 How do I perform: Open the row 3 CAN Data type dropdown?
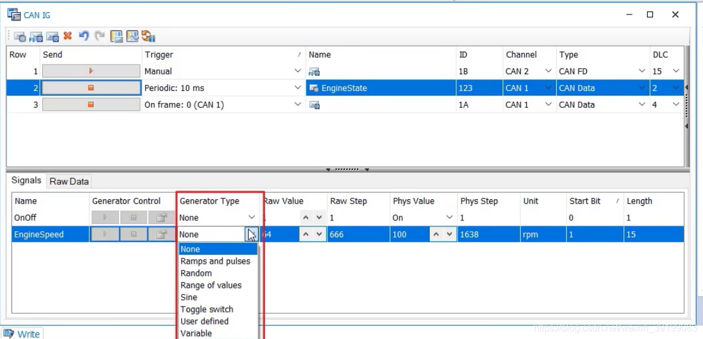(642, 105)
